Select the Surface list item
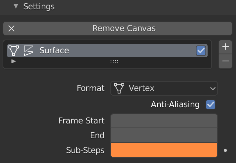236x163 pixels. click(111, 51)
